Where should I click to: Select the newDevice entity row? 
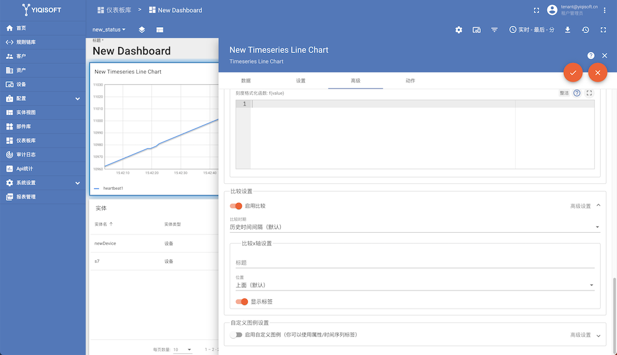coord(154,243)
